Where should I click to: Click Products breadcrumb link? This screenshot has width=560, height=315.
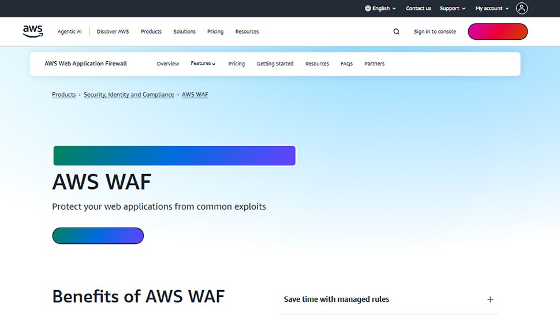tap(64, 94)
